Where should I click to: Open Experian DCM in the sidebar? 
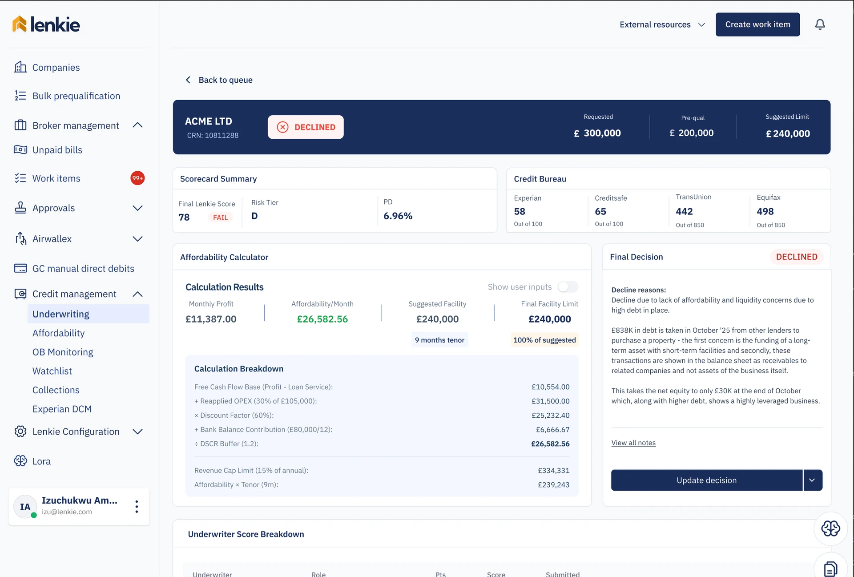point(62,409)
